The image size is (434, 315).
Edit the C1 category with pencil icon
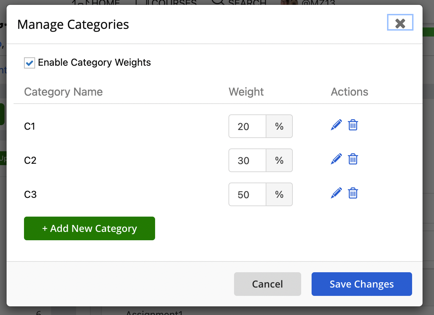pos(336,125)
